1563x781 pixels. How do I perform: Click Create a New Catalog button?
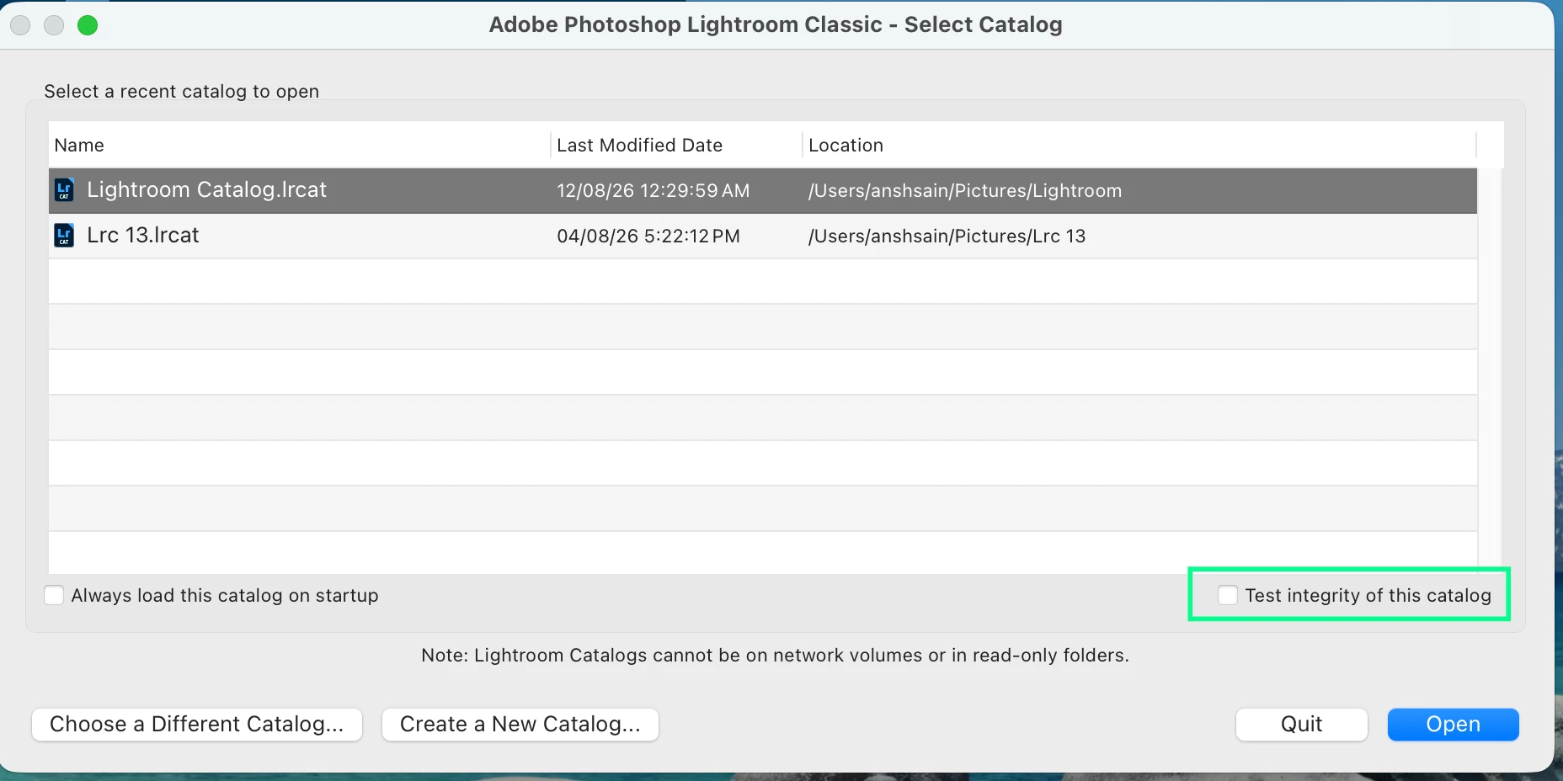(x=520, y=725)
